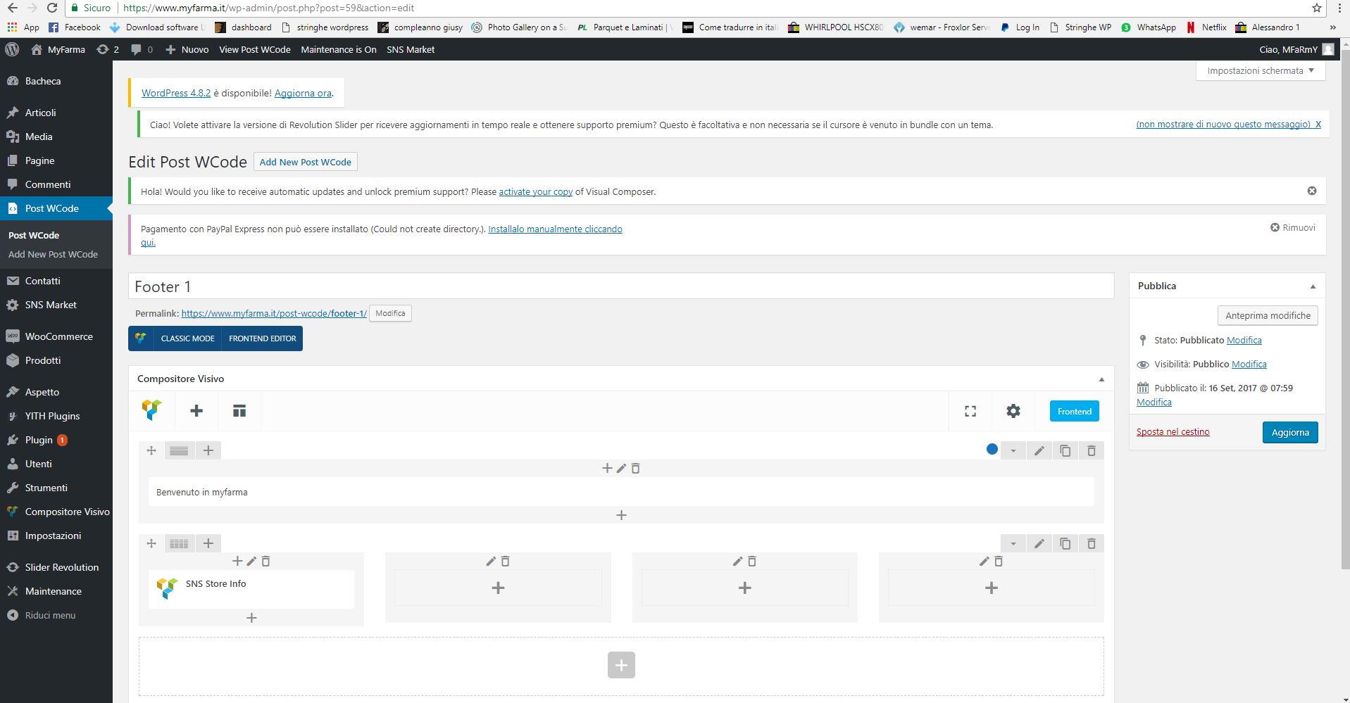Viewport: 1350px width, 703px height.
Task: Dismiss the Visual Composer activation notice
Action: [1311, 191]
